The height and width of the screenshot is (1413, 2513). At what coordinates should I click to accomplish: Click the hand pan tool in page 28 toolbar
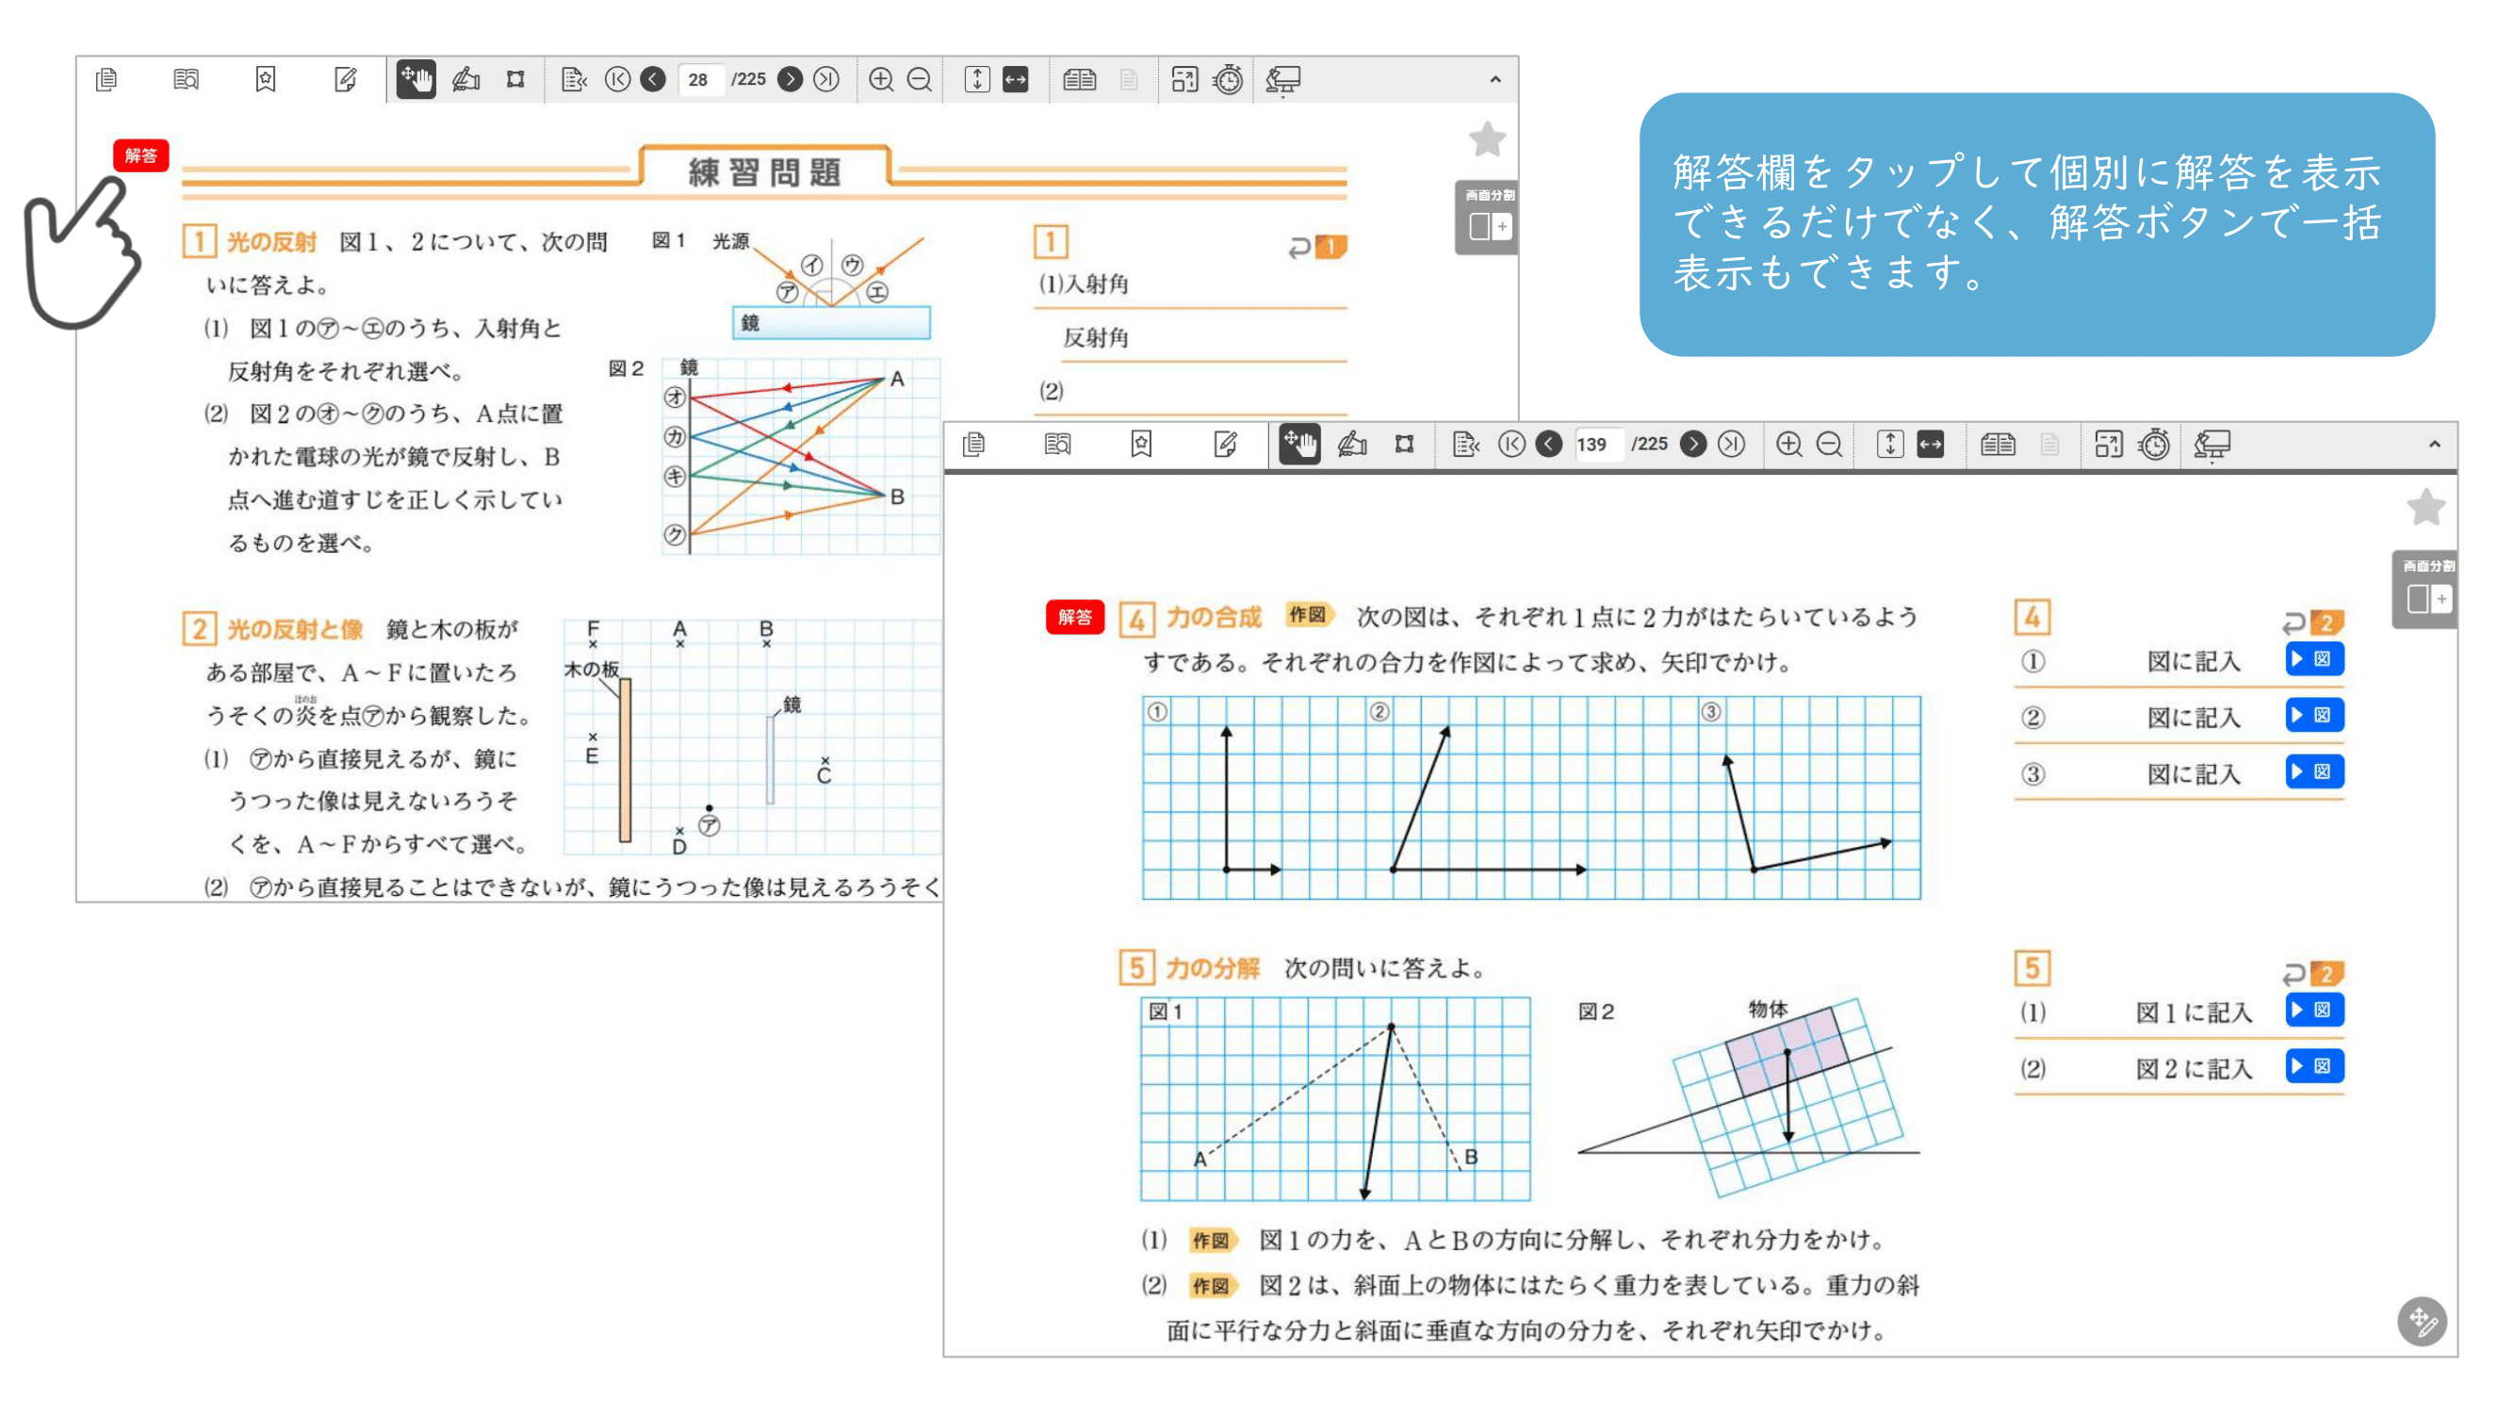416,79
